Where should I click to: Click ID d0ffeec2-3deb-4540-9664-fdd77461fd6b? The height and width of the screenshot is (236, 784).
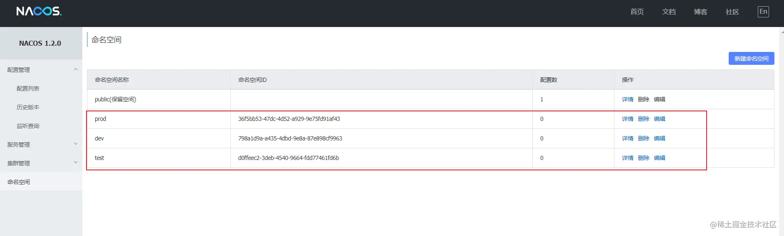[288, 158]
